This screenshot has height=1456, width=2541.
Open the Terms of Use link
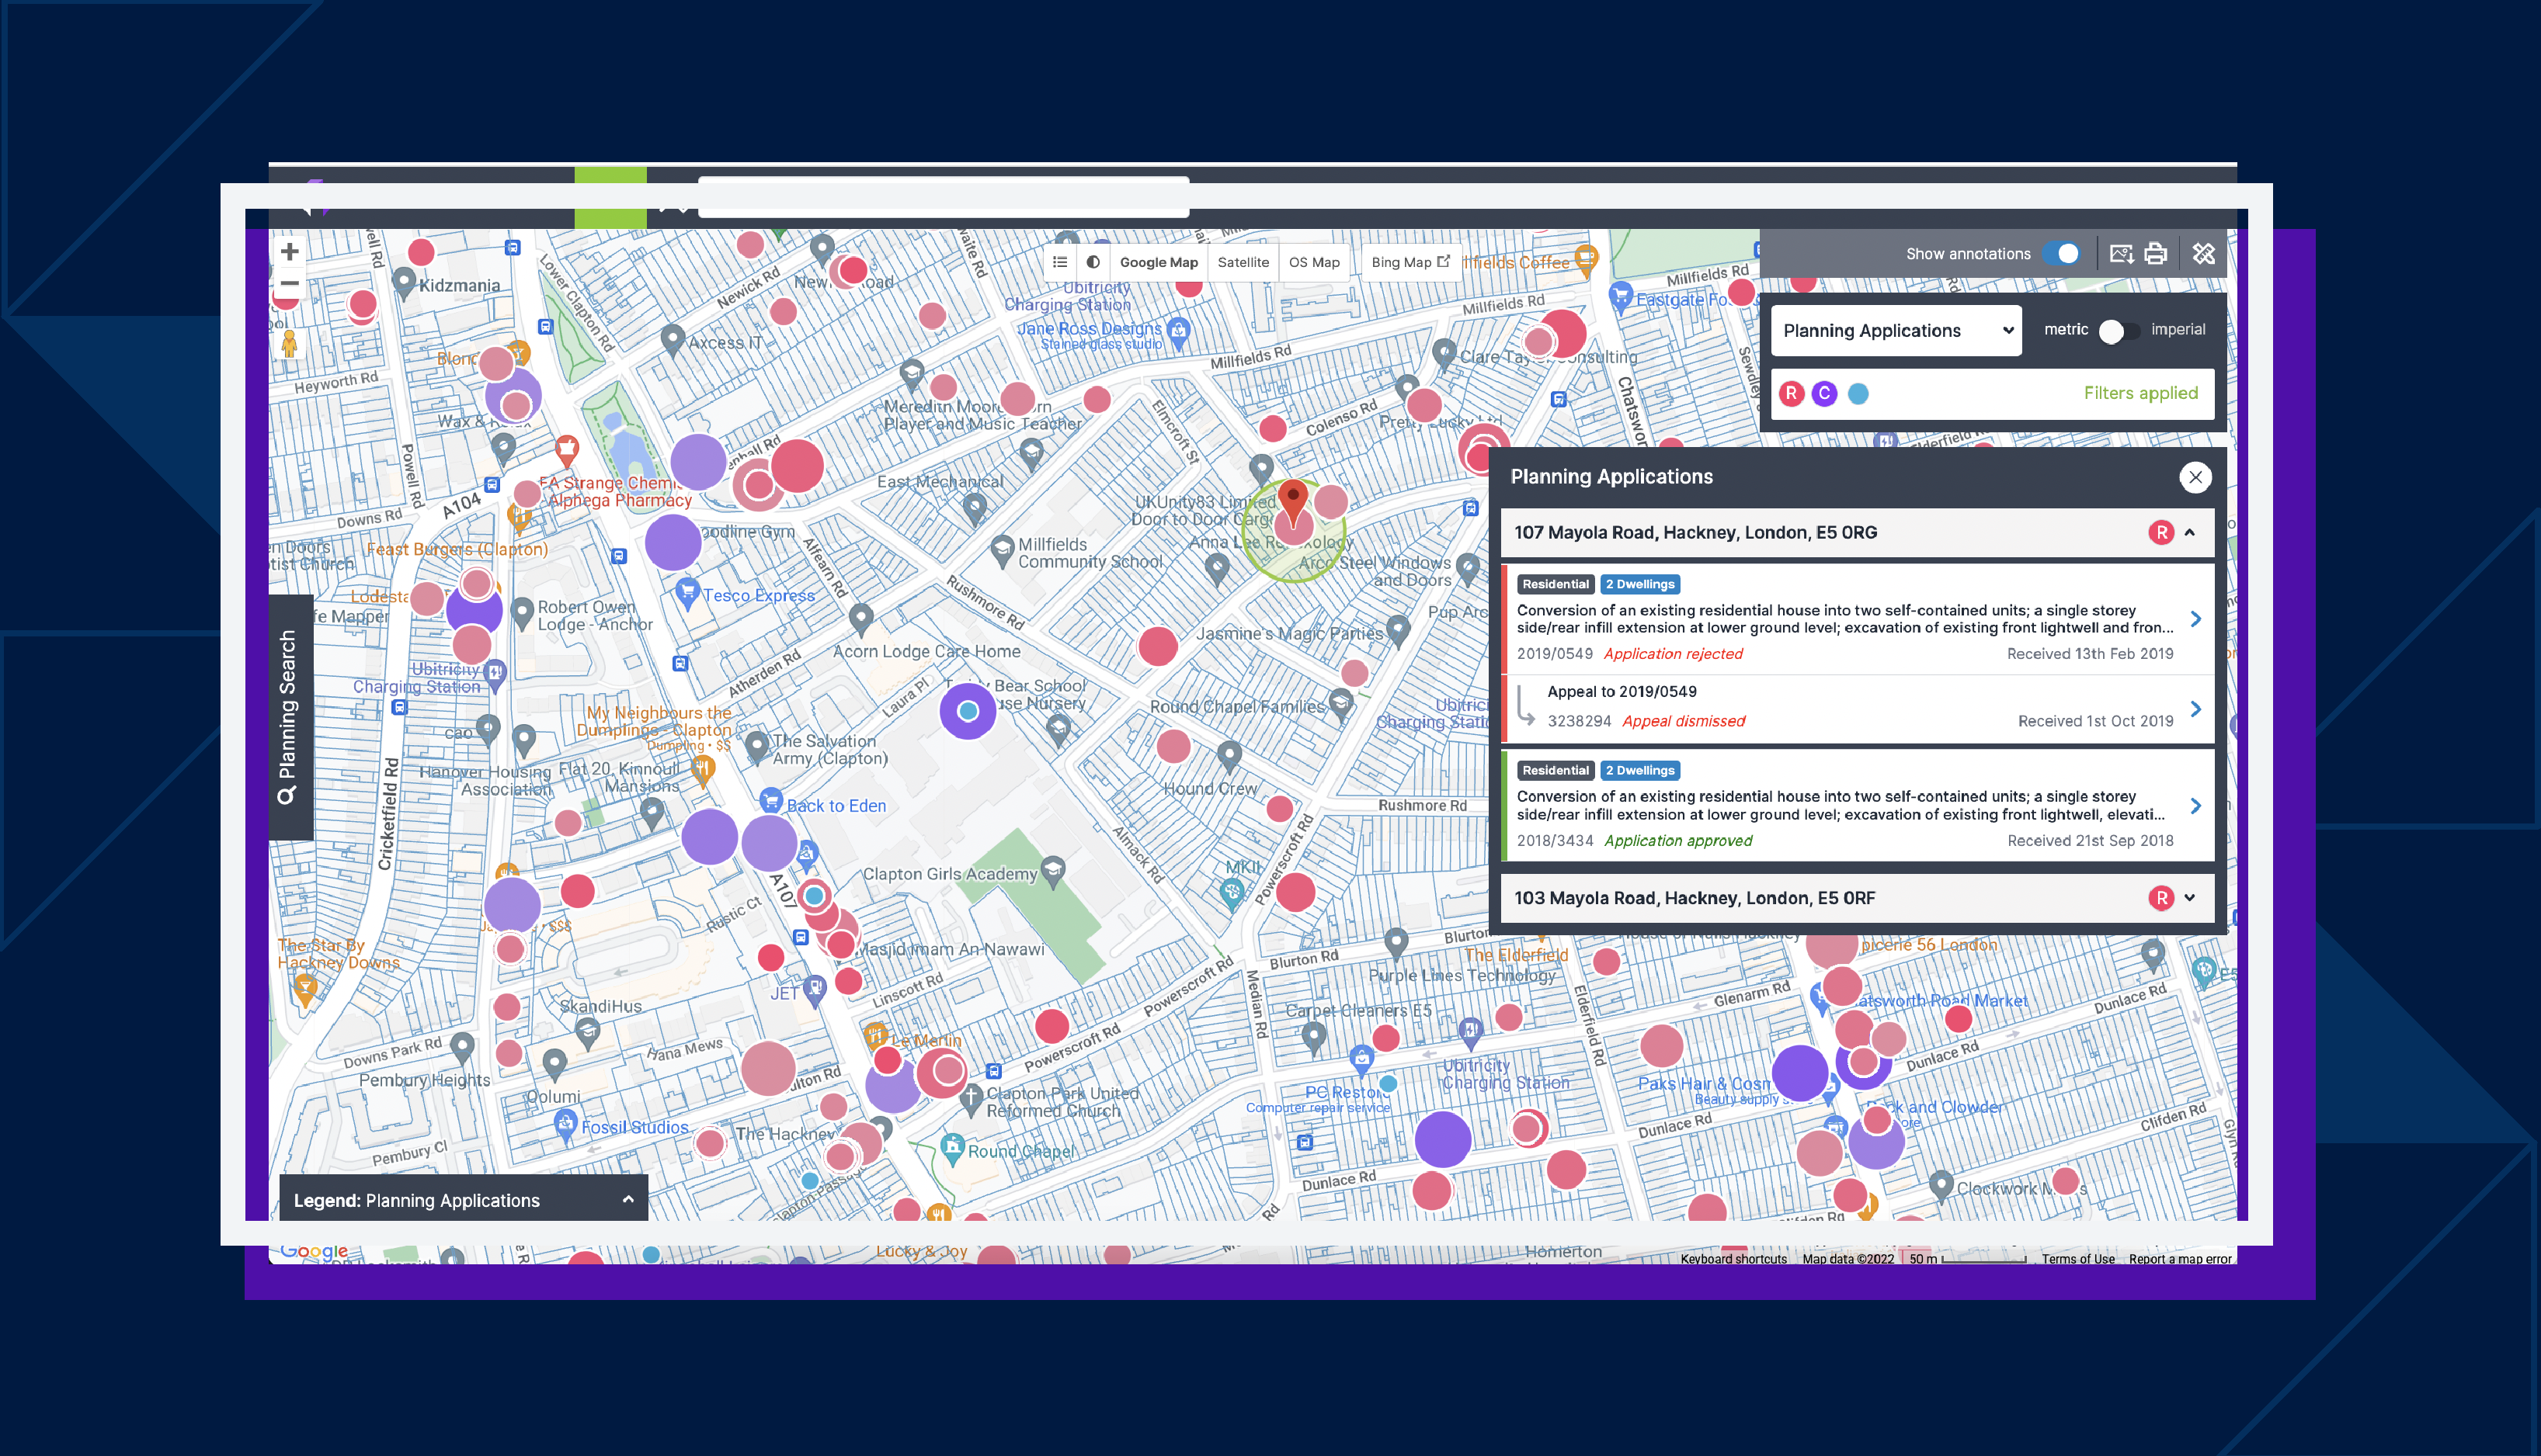pos(2078,1259)
